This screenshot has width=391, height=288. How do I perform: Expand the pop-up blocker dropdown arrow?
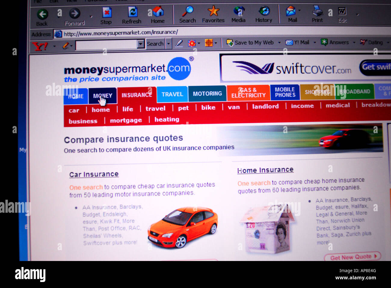coord(199,43)
